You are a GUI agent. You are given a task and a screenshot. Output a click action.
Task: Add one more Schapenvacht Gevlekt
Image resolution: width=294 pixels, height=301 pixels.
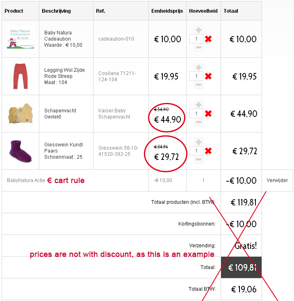(x=198, y=105)
